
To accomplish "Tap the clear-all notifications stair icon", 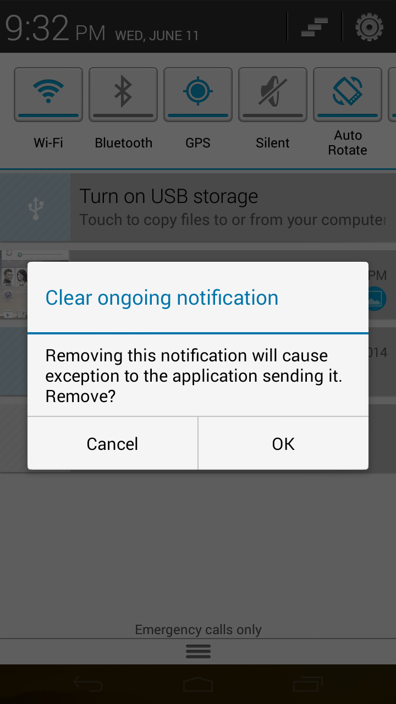I will tap(315, 27).
